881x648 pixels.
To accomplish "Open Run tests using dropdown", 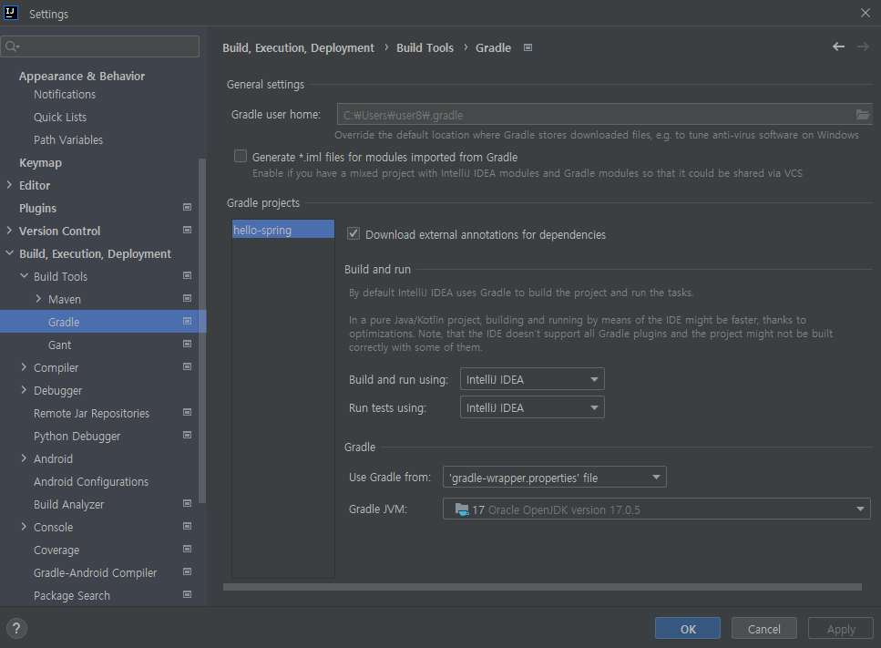I will [532, 407].
